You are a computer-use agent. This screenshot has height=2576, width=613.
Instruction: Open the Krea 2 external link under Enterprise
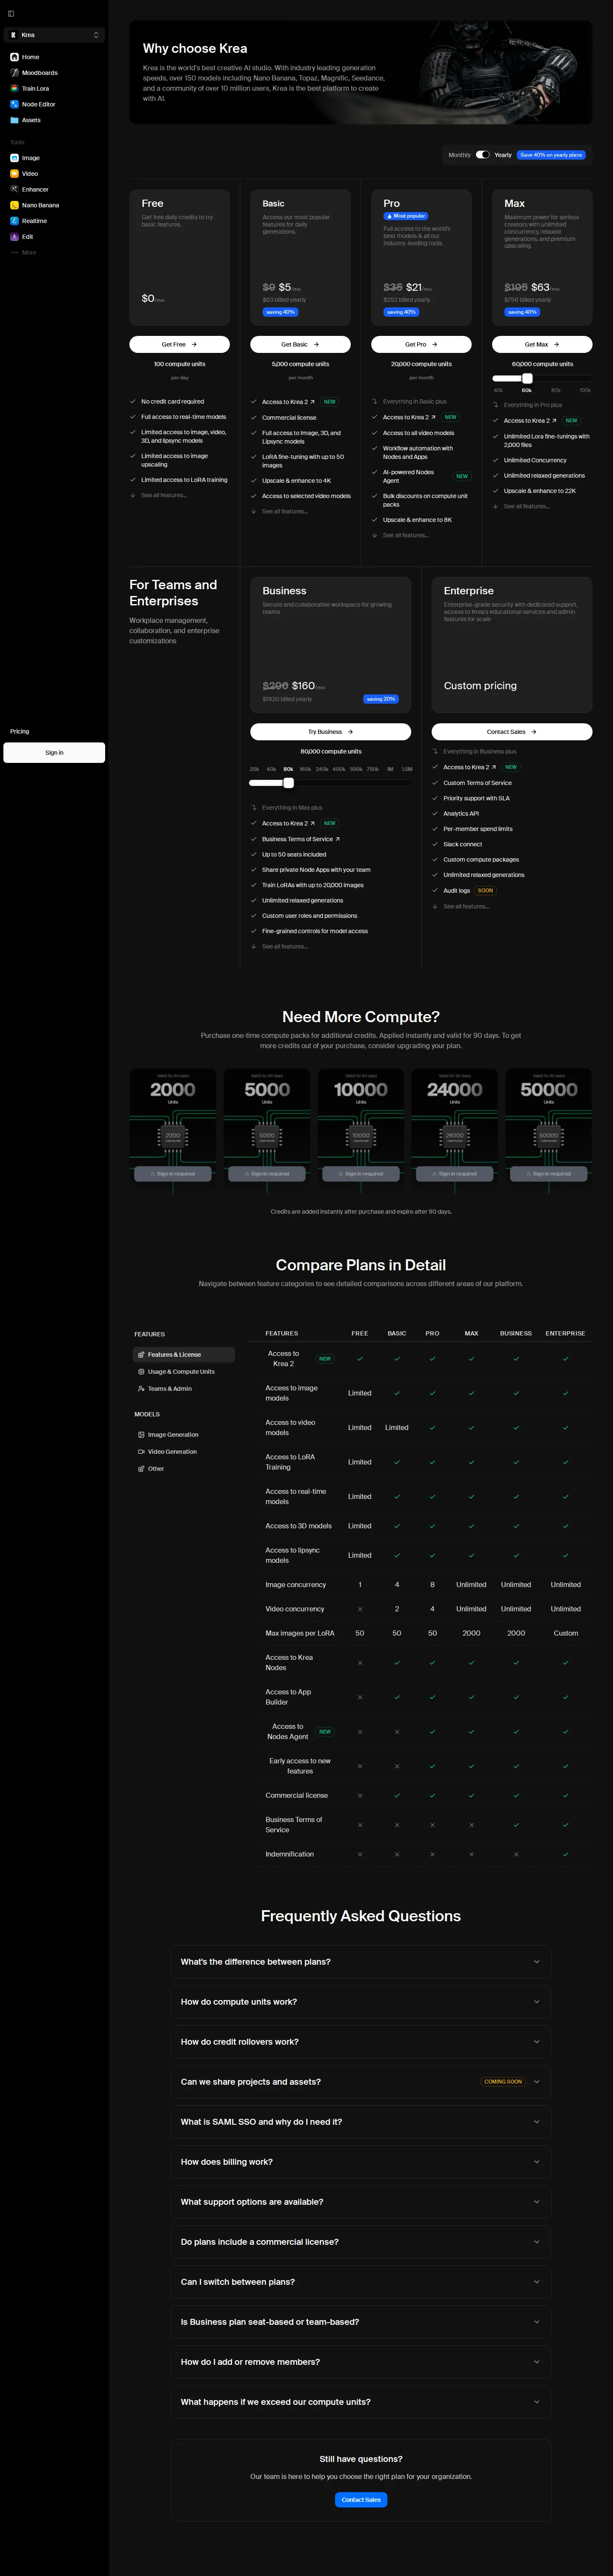pos(493,767)
